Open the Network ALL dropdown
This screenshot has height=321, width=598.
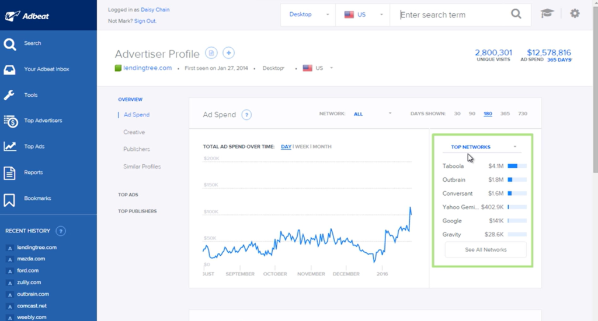point(372,114)
